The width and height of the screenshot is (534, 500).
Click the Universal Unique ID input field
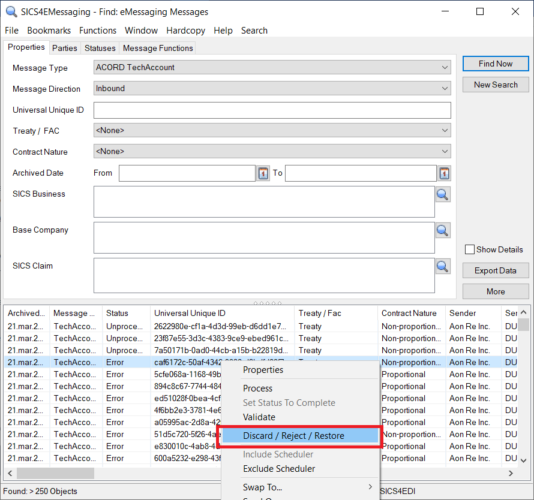tap(272, 110)
